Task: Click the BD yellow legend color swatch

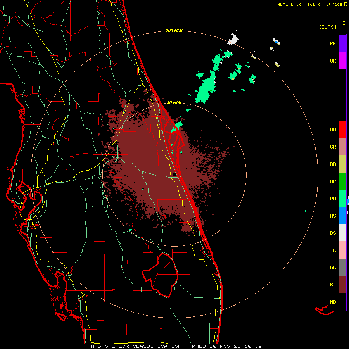Action: (342, 164)
